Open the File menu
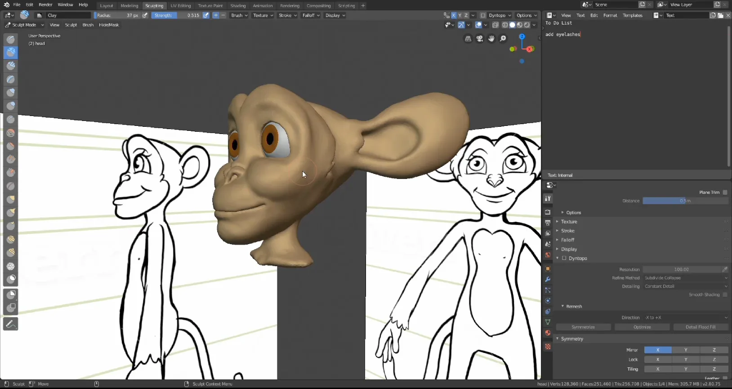 click(x=17, y=4)
